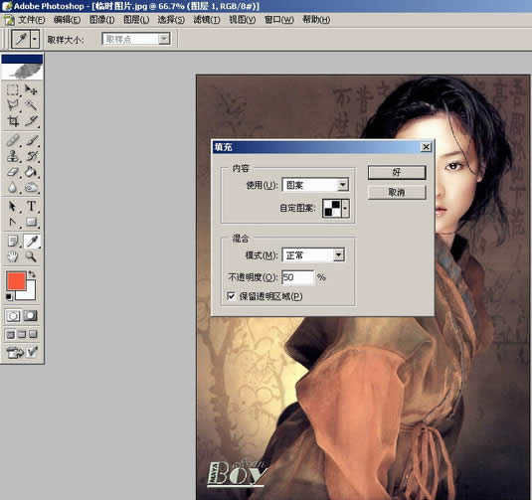Select the Pen tool
This screenshot has width=532, height=500.
coord(13,222)
